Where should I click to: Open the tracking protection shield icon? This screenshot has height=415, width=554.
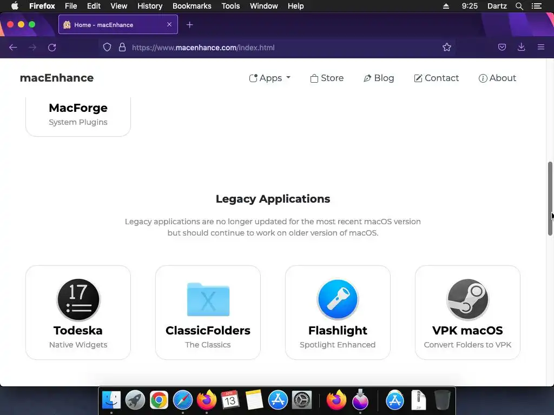[x=107, y=48]
